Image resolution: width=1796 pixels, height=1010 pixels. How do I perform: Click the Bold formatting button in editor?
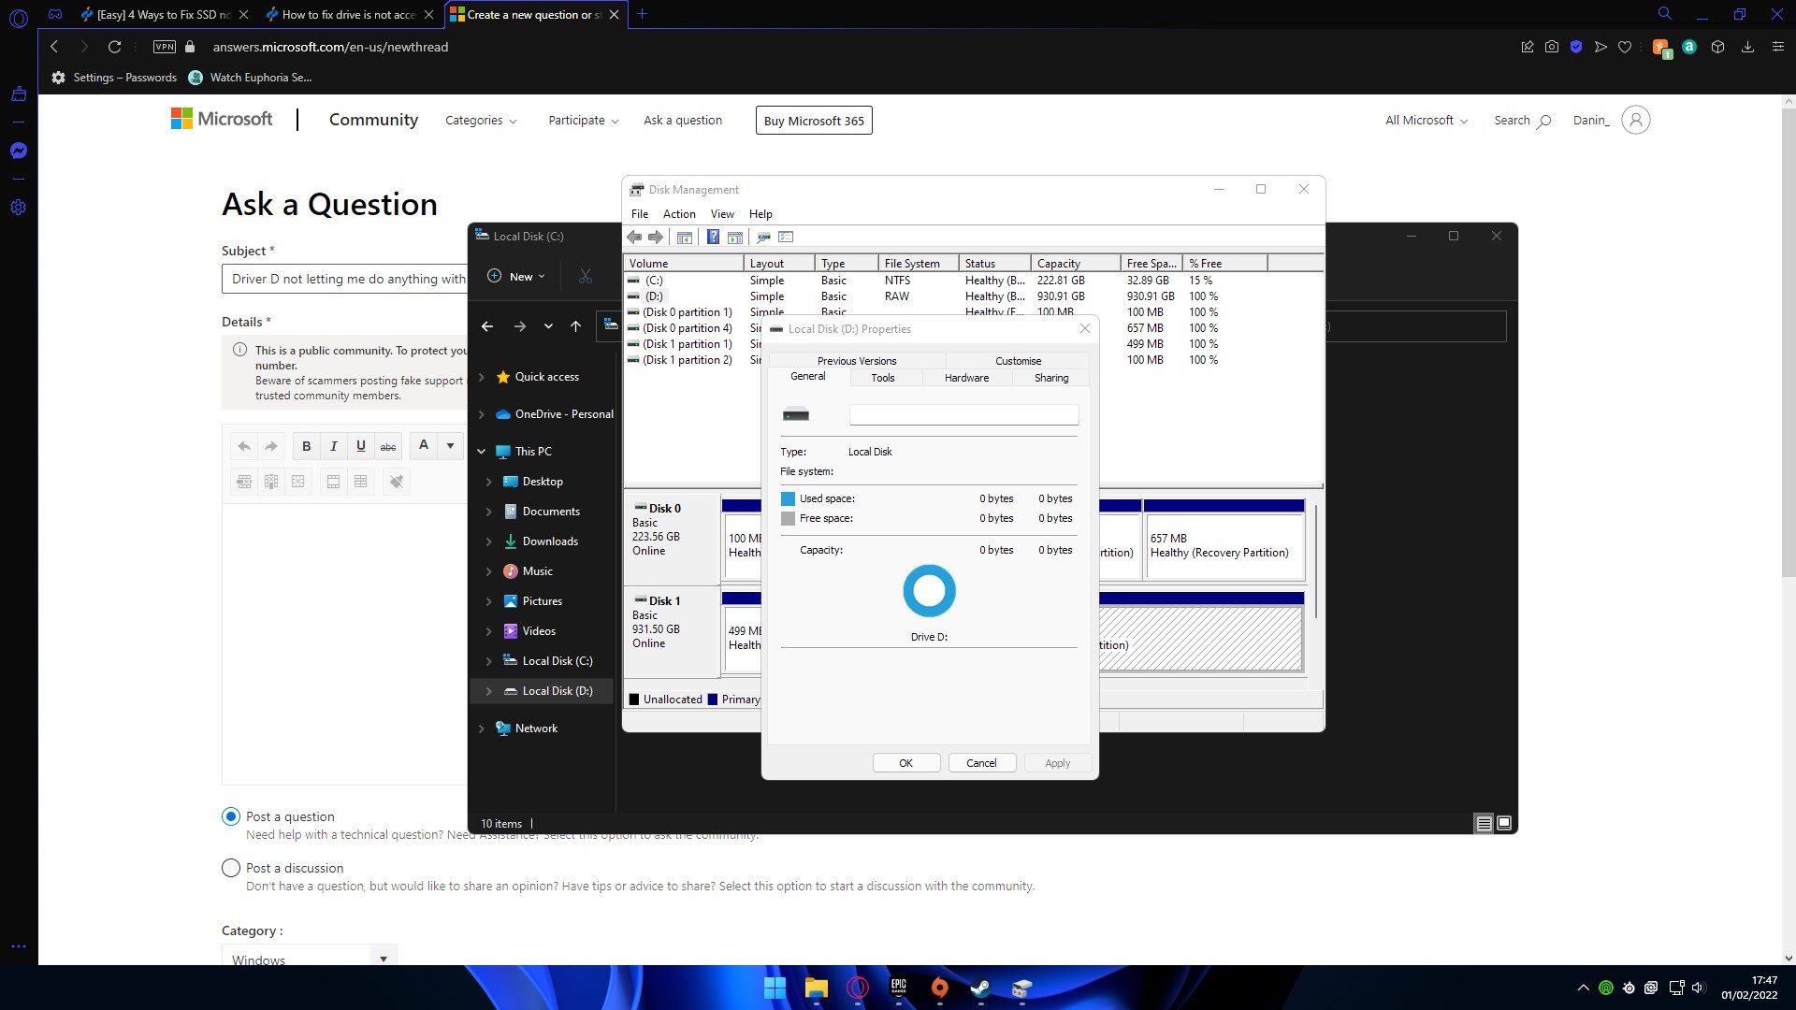click(x=306, y=446)
